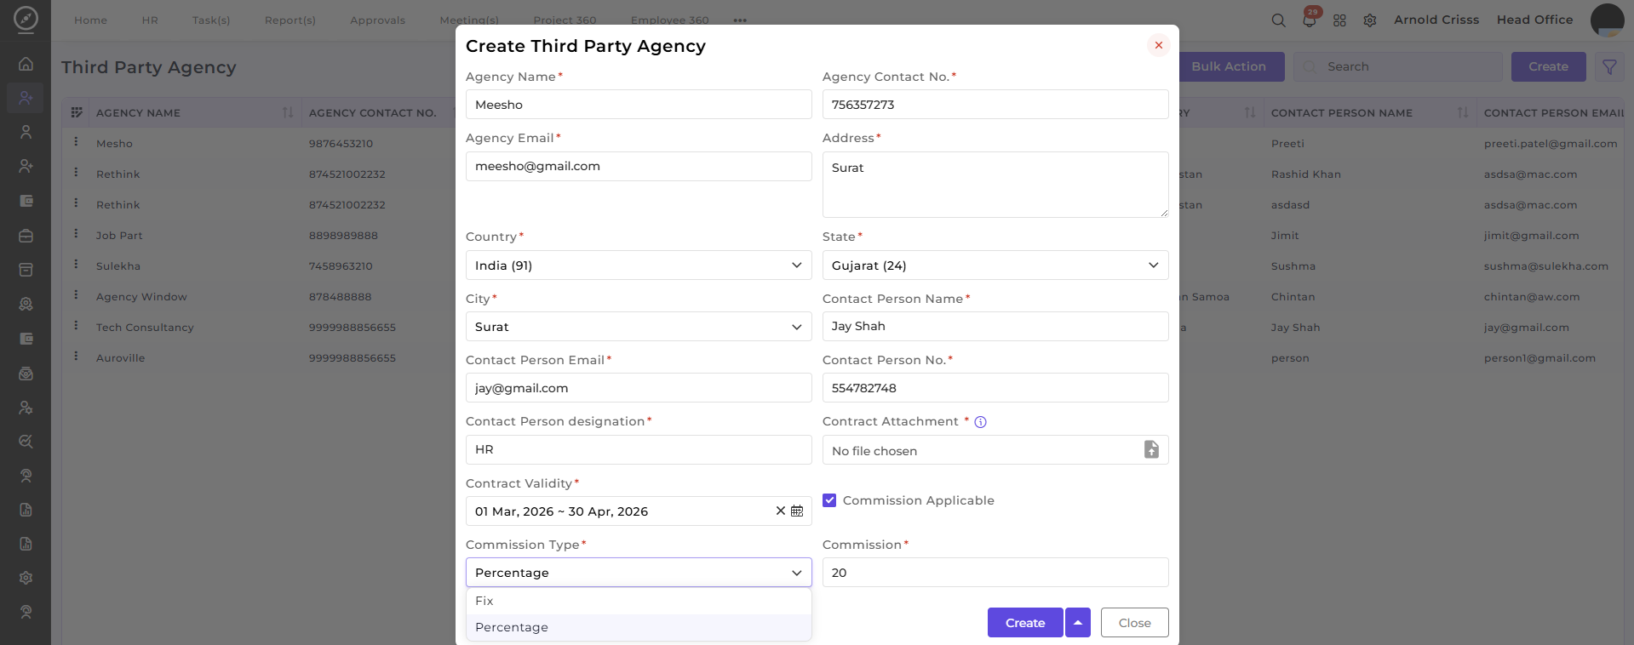
Task: Click the Address text area
Action: coord(995,185)
